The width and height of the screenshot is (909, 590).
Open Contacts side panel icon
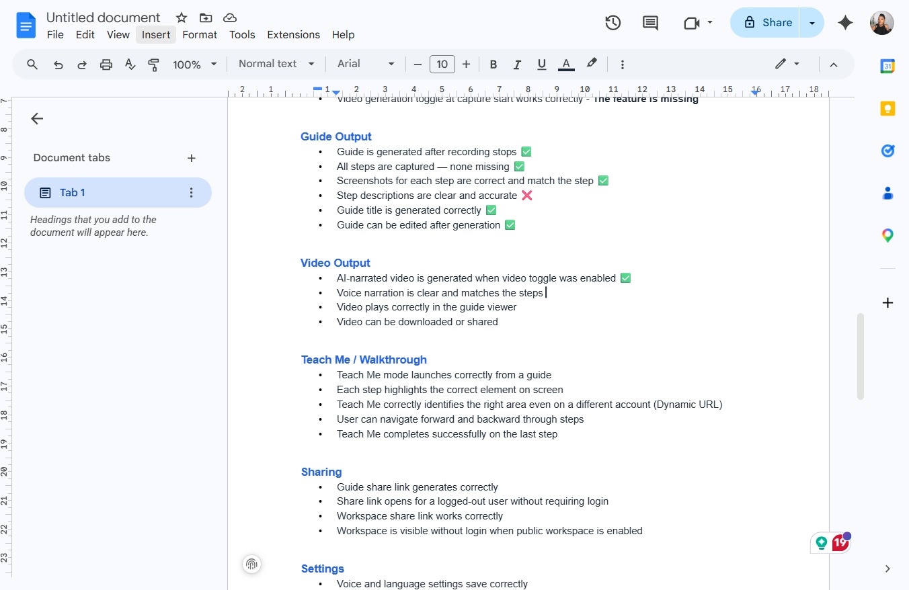(x=887, y=194)
